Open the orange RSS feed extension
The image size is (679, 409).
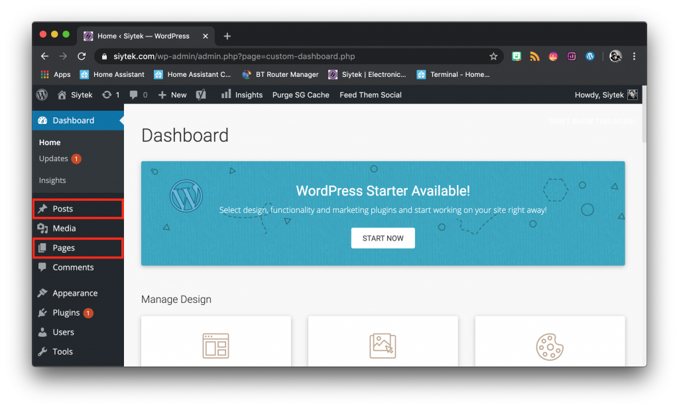(x=535, y=56)
